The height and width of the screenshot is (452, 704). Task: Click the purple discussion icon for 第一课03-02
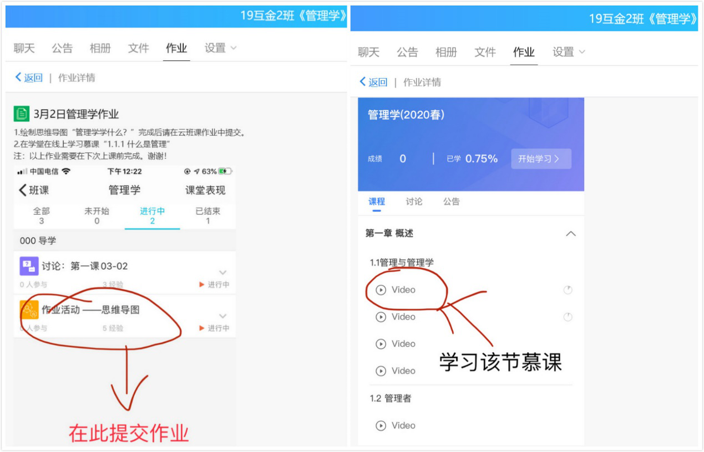(x=29, y=266)
